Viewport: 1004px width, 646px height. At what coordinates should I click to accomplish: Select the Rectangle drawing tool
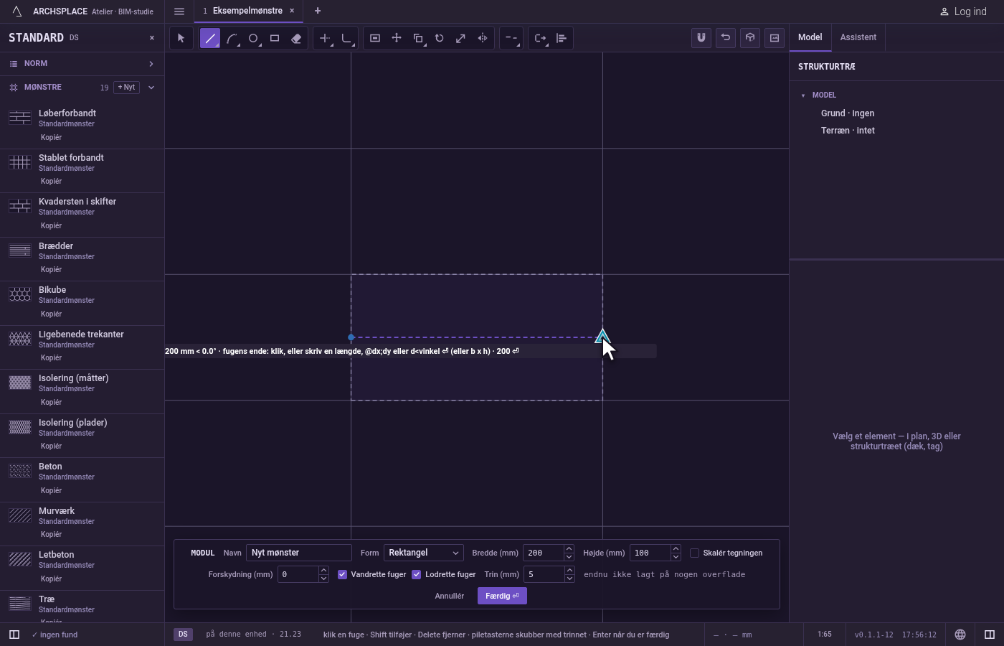(275, 38)
